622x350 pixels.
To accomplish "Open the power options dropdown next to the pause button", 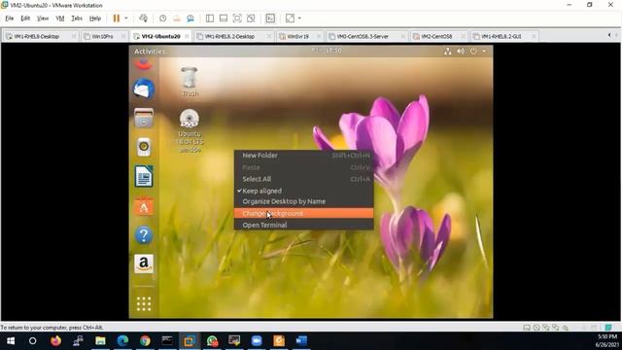I will click(x=126, y=18).
